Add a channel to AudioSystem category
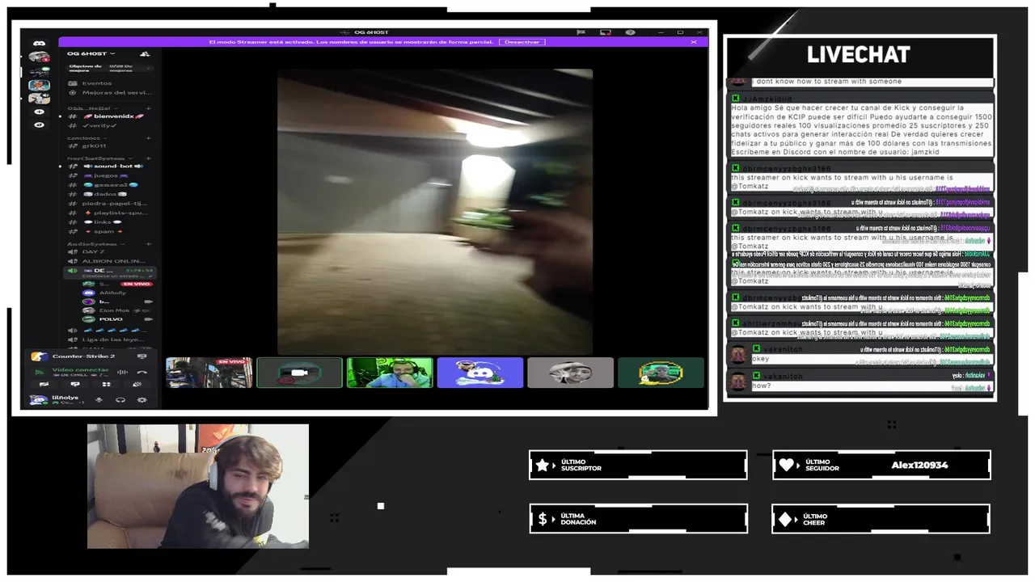 point(149,243)
